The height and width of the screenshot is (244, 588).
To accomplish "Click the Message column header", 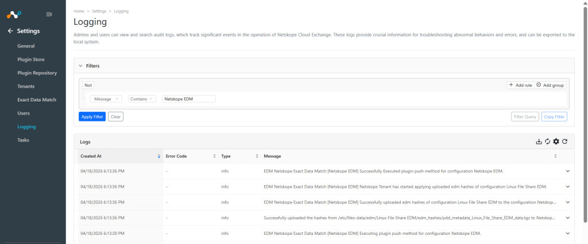I will click(x=410, y=156).
